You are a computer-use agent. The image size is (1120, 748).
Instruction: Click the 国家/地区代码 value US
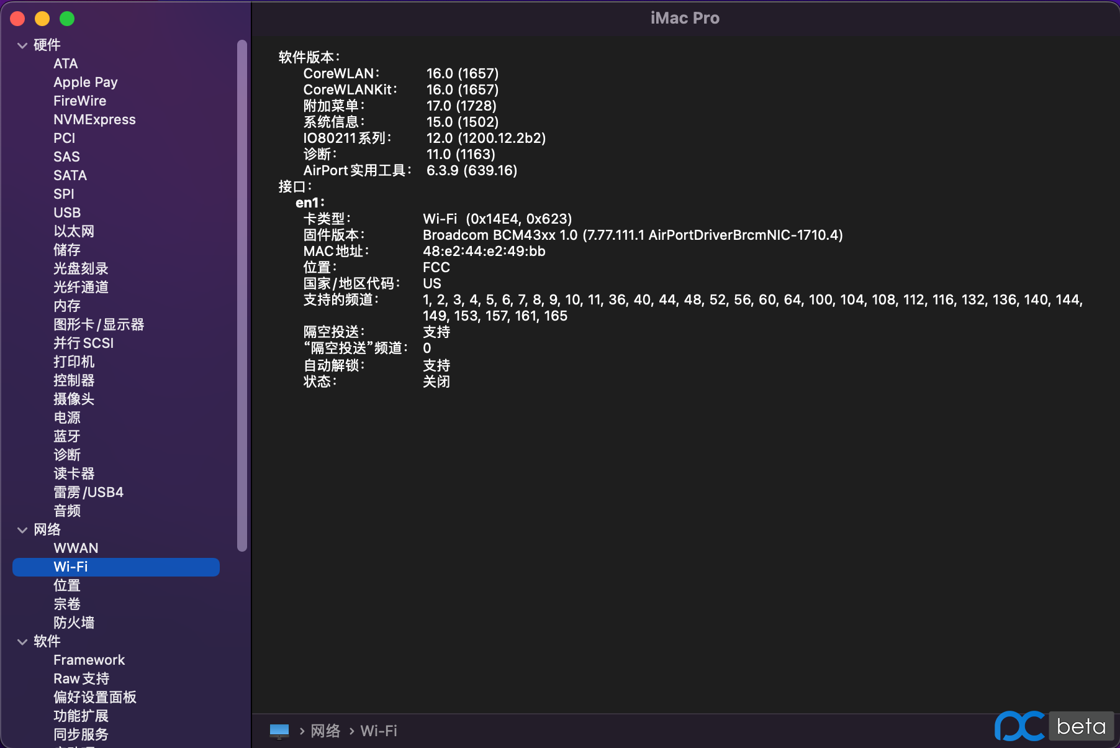pos(432,283)
